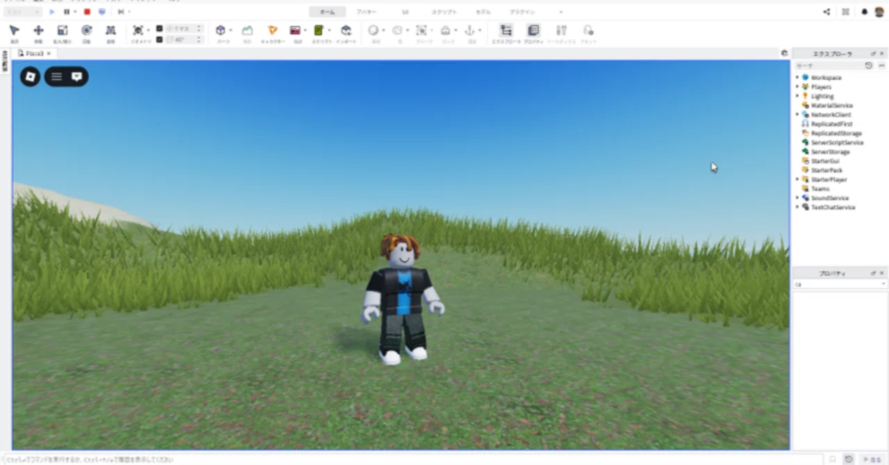Click the command bar input
Screen dimensions: 889x465
[x=413, y=459]
